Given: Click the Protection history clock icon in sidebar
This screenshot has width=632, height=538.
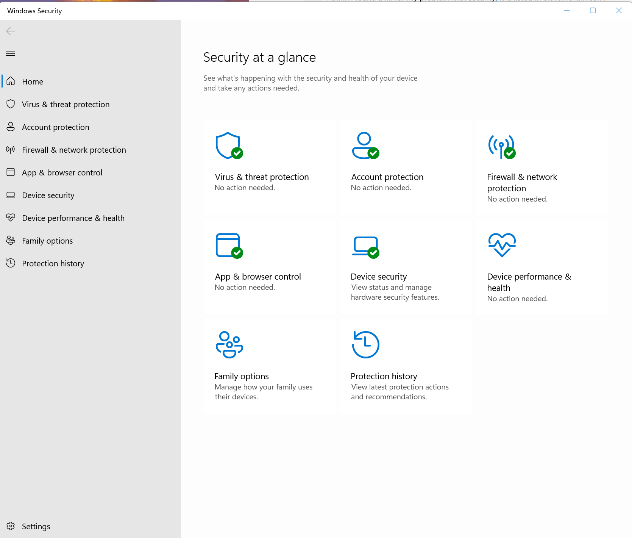Looking at the screenshot, I should [11, 263].
